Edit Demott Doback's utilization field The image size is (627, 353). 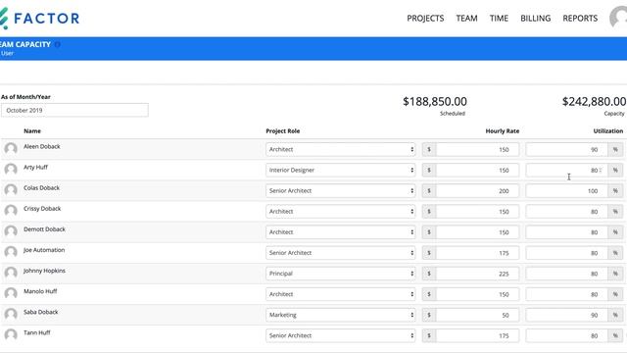point(566,232)
